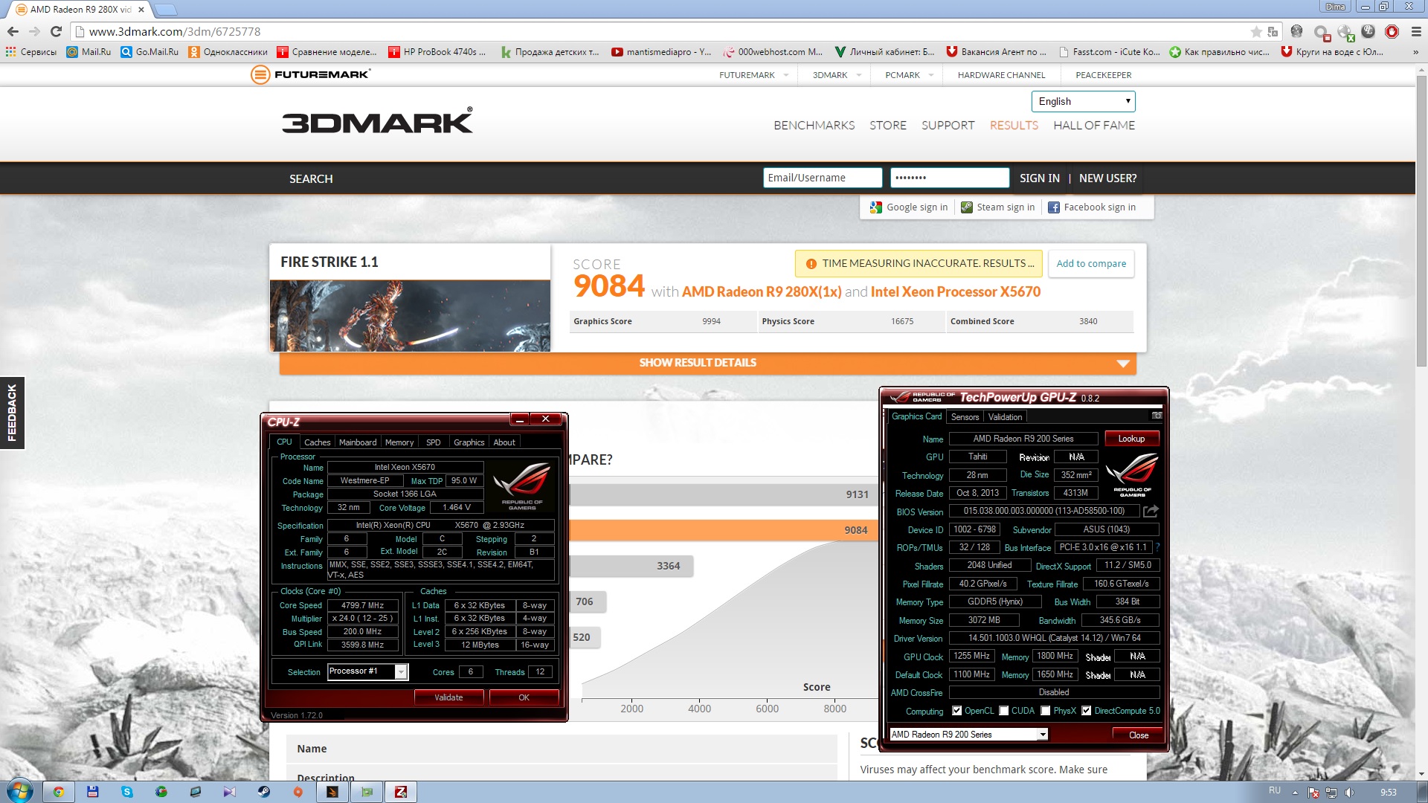Image resolution: width=1428 pixels, height=803 pixels.
Task: Switch to CPU-Z Mainboard tab
Action: [357, 442]
